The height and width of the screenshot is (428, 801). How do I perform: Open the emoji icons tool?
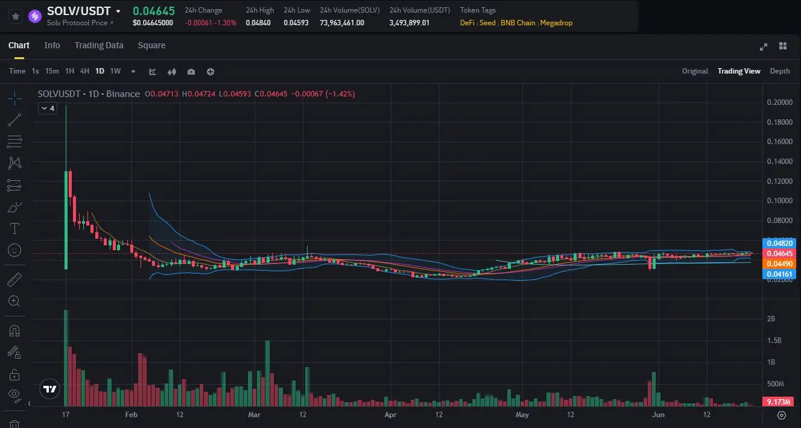tap(15, 250)
